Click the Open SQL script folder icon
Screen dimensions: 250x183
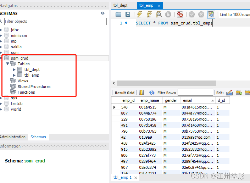118,15
